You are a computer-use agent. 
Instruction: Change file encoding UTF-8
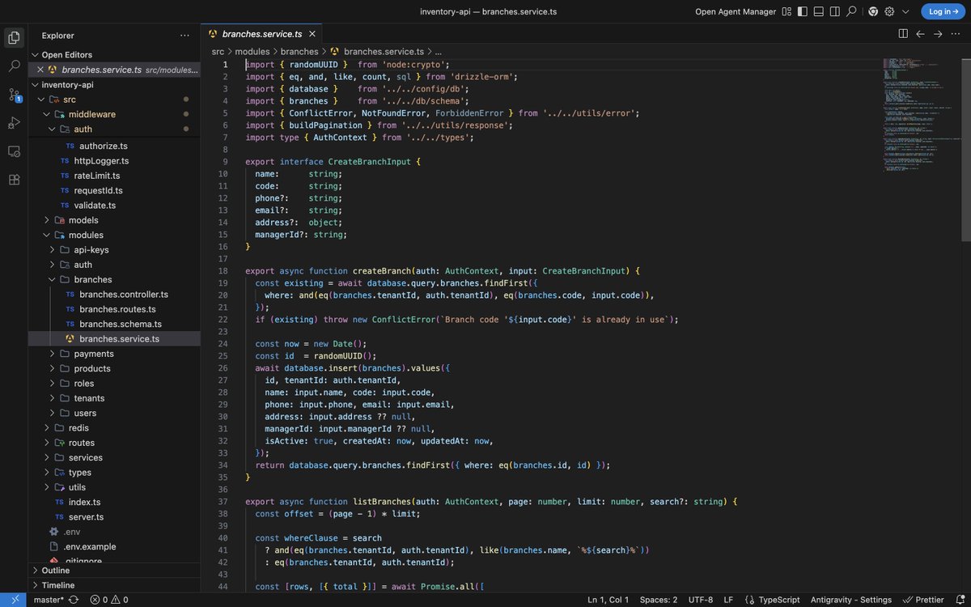click(x=701, y=600)
